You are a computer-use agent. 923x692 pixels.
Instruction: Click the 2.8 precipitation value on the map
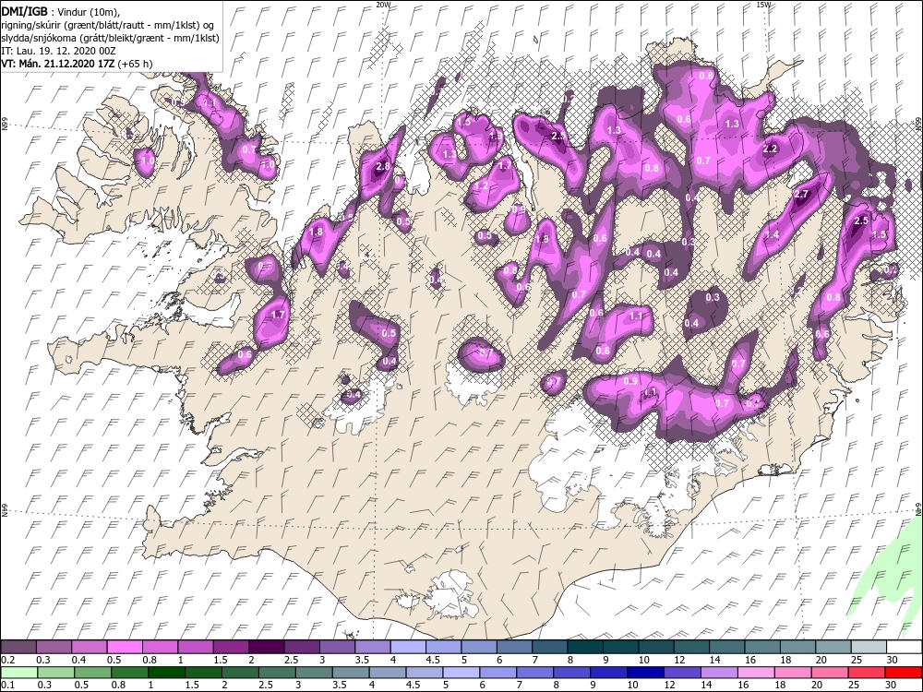[383, 166]
